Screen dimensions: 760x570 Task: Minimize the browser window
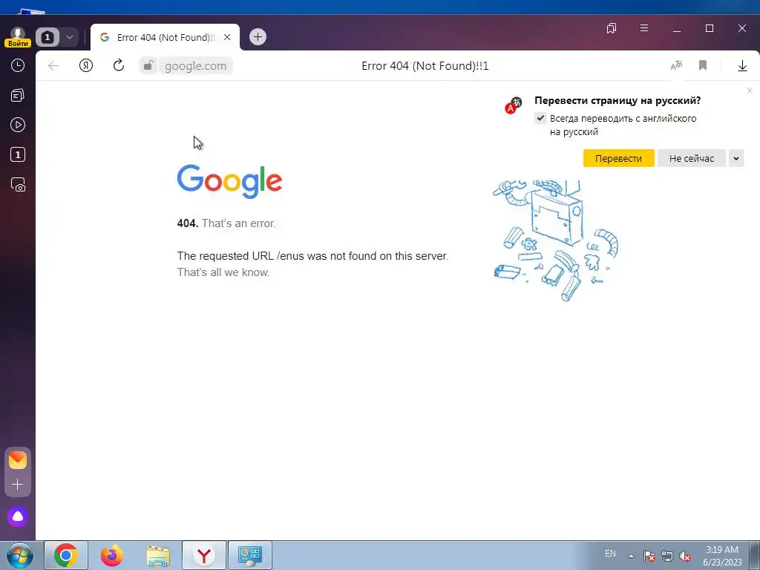[x=677, y=29]
